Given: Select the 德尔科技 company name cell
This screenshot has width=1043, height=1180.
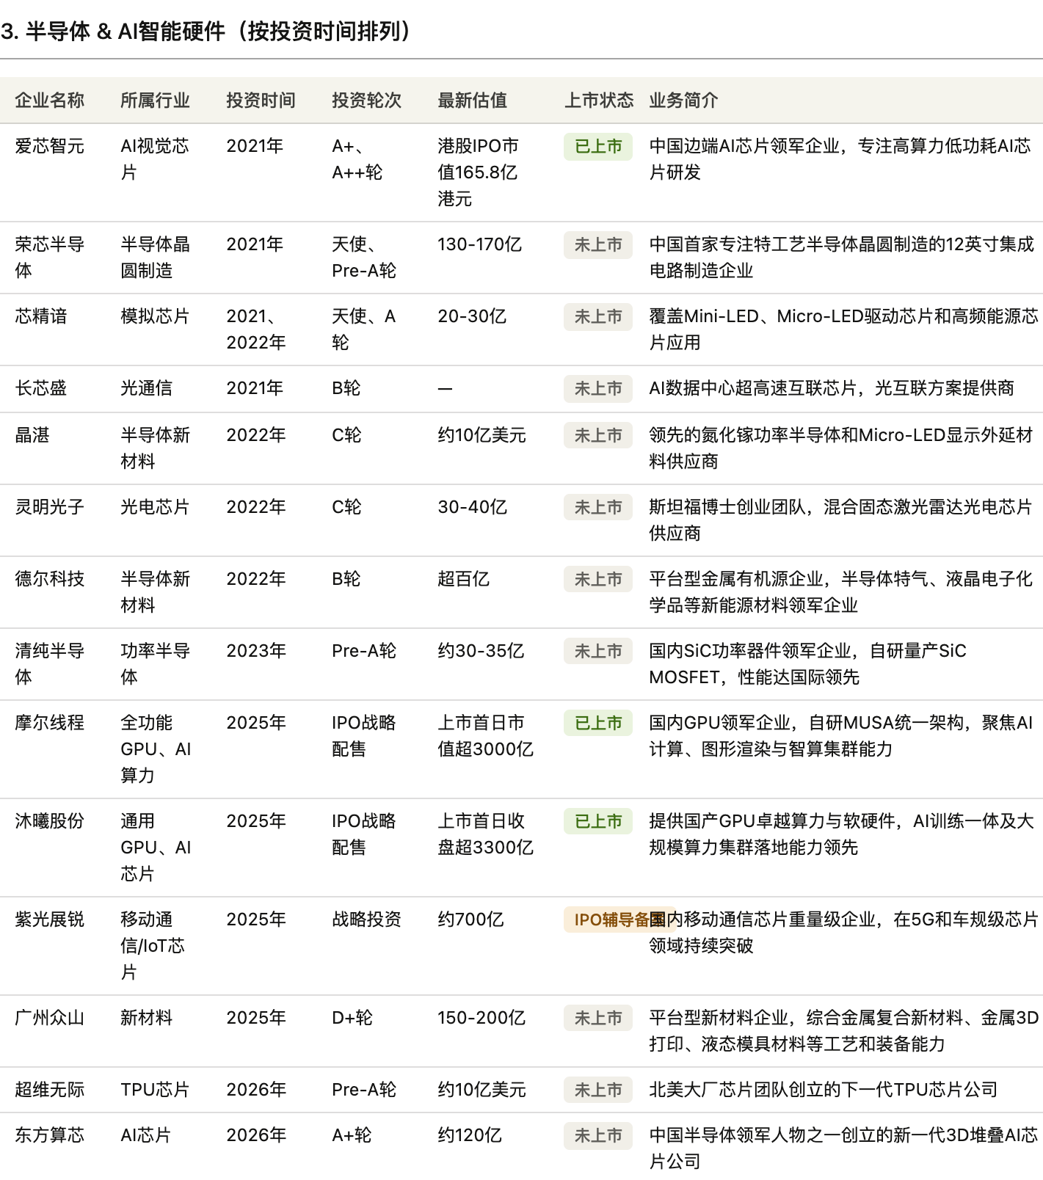Looking at the screenshot, I should [49, 579].
